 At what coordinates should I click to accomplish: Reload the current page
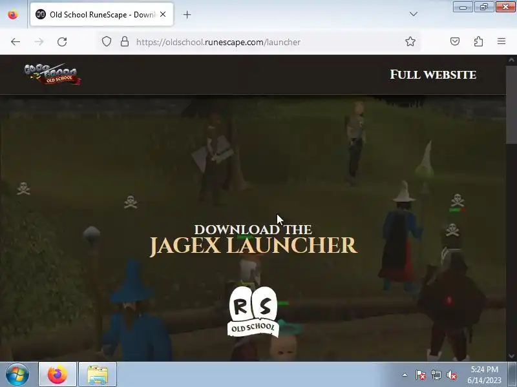62,42
